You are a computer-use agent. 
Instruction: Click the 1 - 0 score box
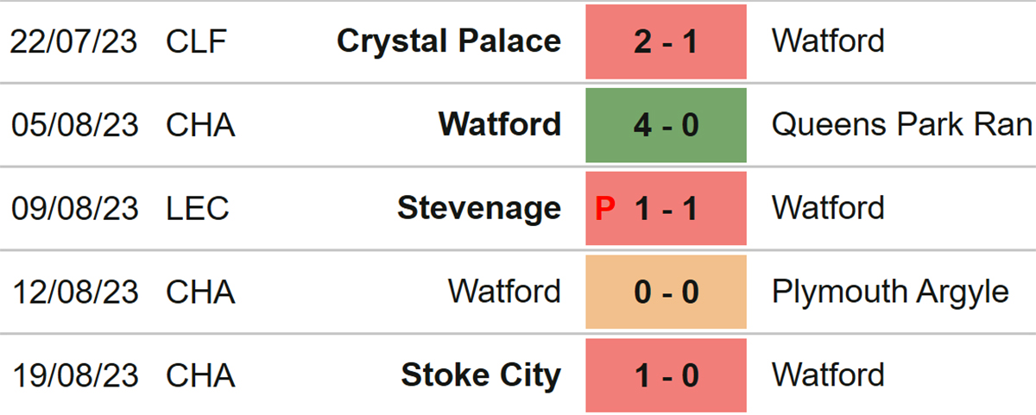point(666,375)
